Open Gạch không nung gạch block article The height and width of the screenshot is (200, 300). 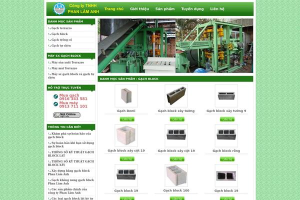pyautogui.click(x=71, y=181)
